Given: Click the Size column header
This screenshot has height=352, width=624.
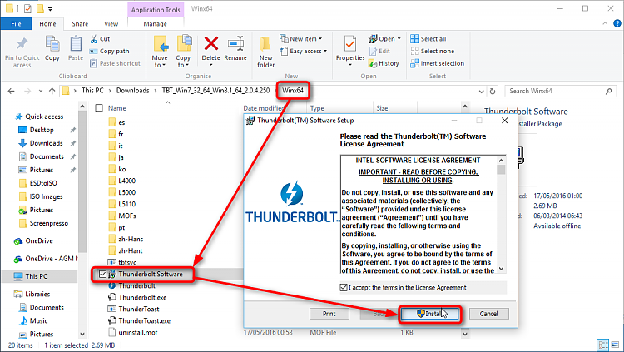Looking at the screenshot, I should (382, 108).
